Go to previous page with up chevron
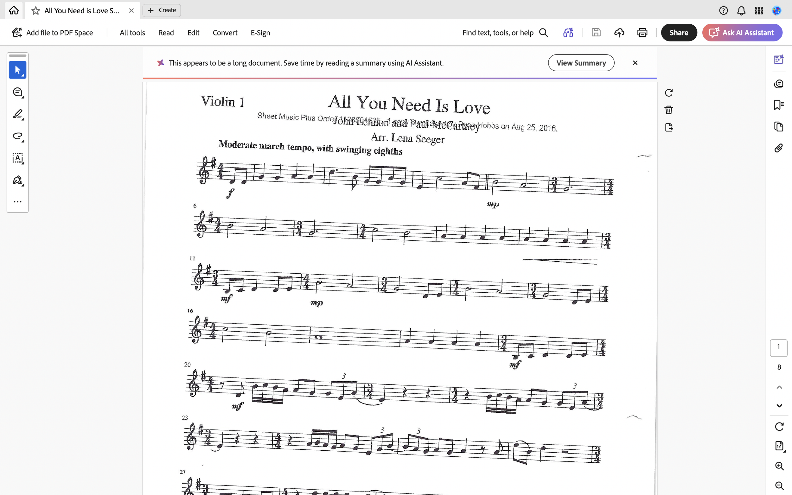 click(779, 387)
